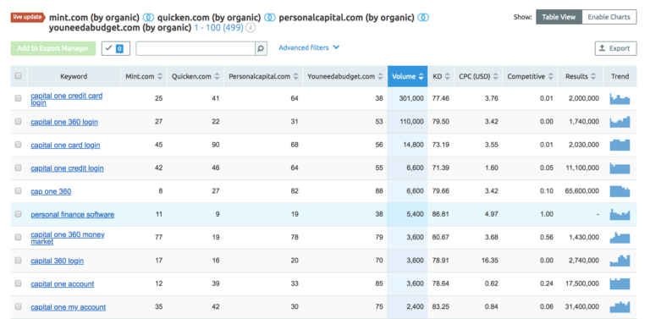Toggle sort on the Volume column header
The image size is (650, 319).
coord(407,76)
